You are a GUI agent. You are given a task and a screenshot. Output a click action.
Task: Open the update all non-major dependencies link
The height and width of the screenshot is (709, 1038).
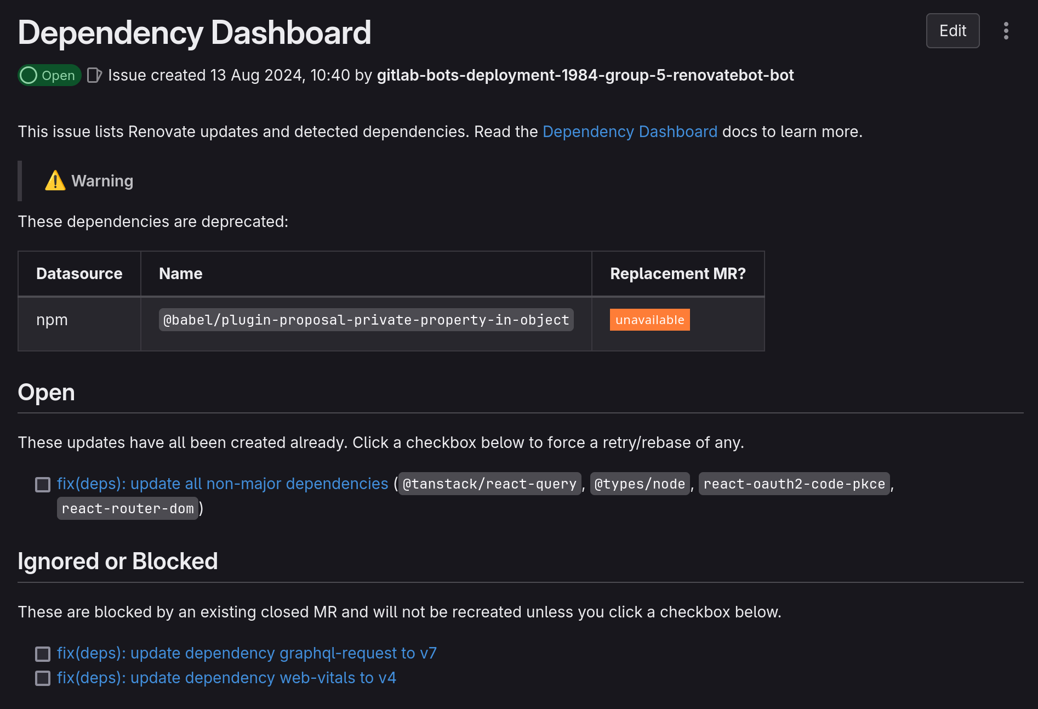[223, 484]
